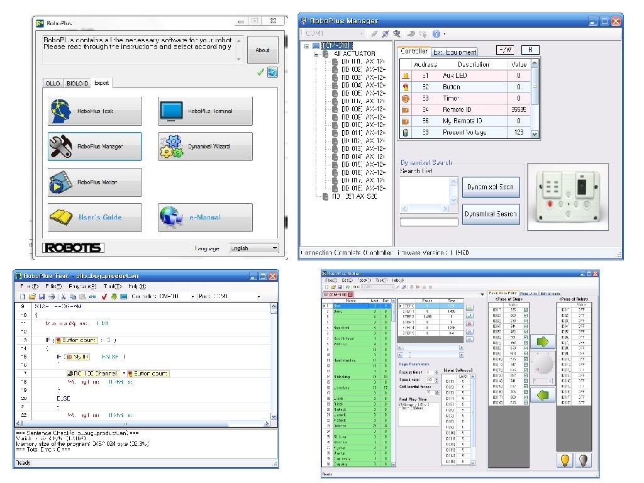Click the text field below Search List

429,222
